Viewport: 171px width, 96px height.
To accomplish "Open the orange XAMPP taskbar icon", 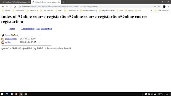I will 16,94.
